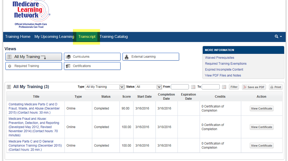Switch to the Required Training view
Screen dimensions: 288x161
tap(33, 66)
